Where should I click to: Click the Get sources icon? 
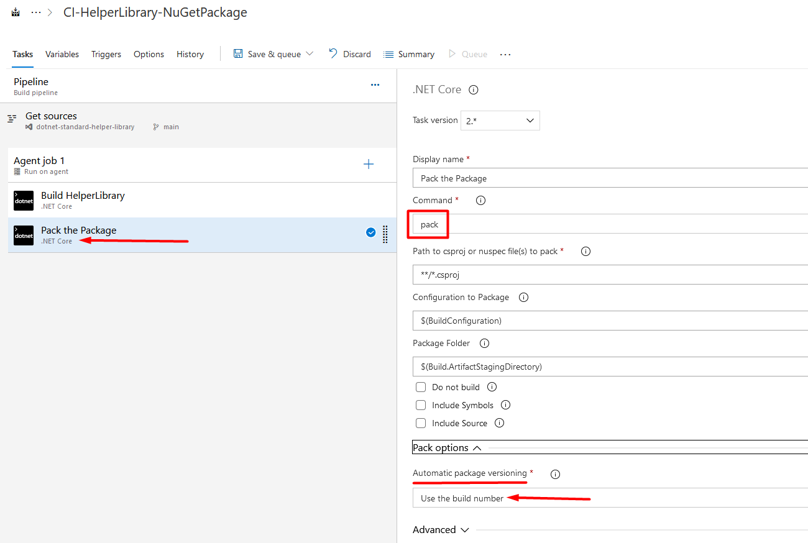pyautogui.click(x=12, y=119)
